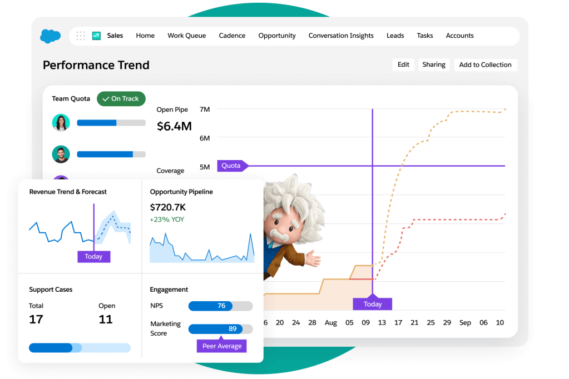Open the Accounts navigation tab
The image size is (569, 379).
tap(460, 36)
